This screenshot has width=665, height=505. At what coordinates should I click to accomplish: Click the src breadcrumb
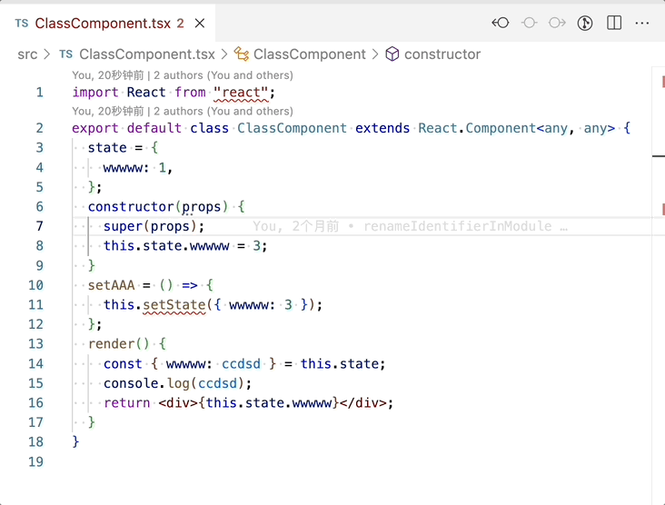coord(27,54)
